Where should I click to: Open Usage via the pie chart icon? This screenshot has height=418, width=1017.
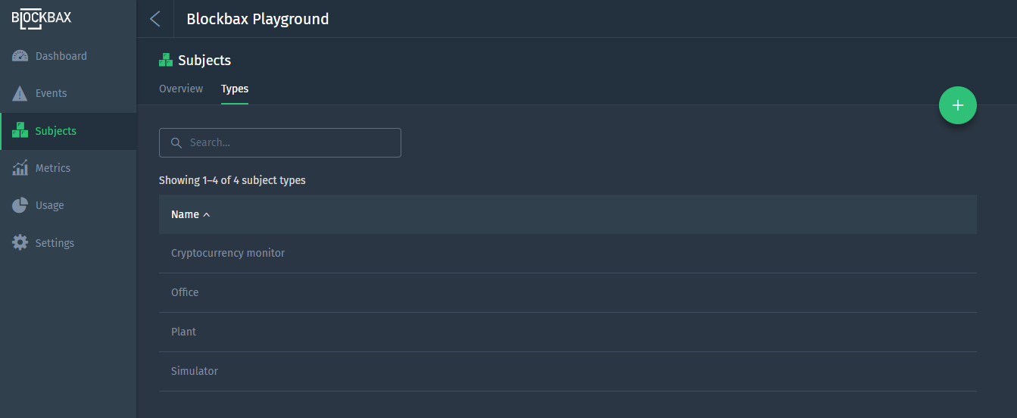point(20,205)
